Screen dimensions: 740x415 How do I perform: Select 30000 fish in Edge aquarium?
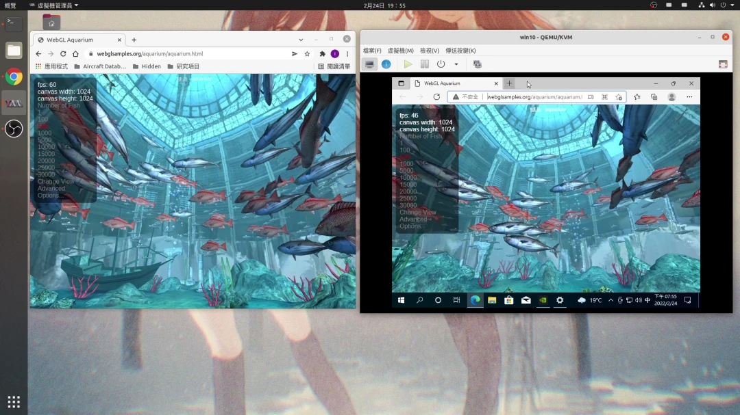pyautogui.click(x=408, y=205)
